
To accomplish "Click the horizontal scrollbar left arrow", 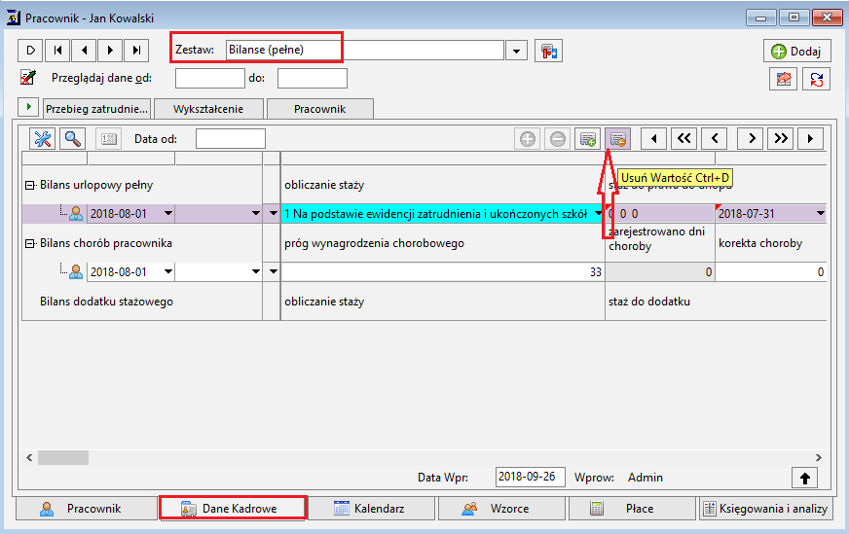I will coord(30,458).
